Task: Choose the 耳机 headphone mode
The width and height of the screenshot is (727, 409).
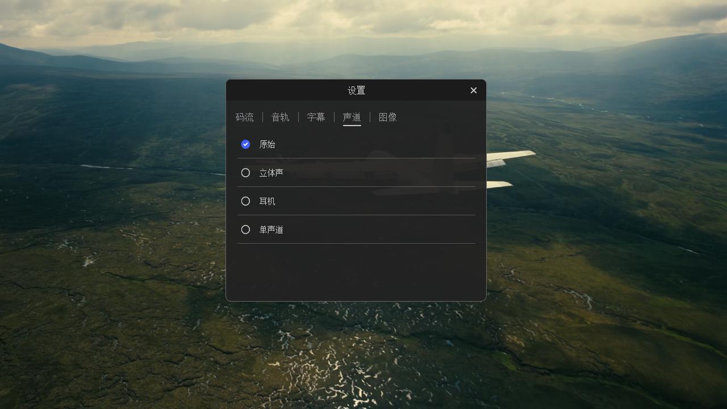Action: 267,201
